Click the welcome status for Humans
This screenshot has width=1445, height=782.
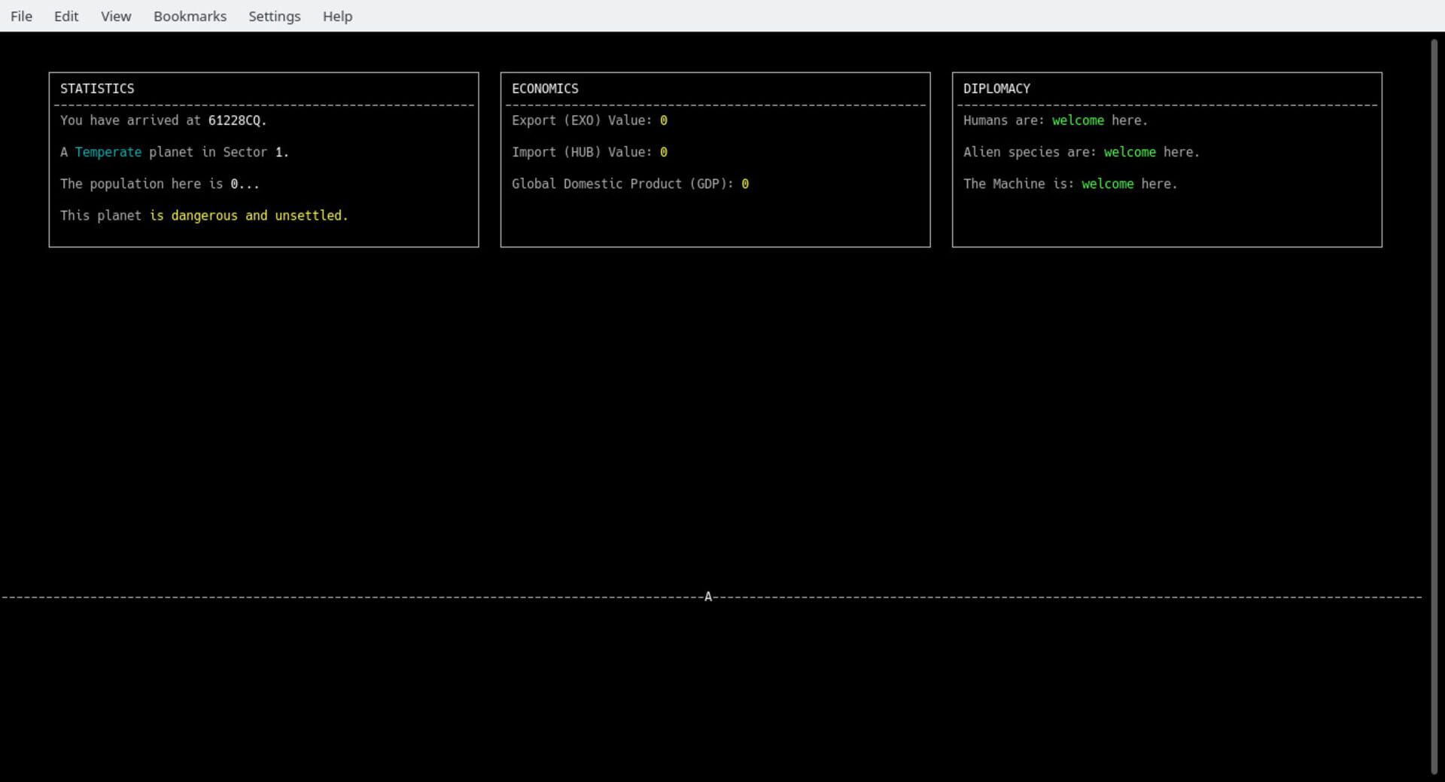point(1079,120)
